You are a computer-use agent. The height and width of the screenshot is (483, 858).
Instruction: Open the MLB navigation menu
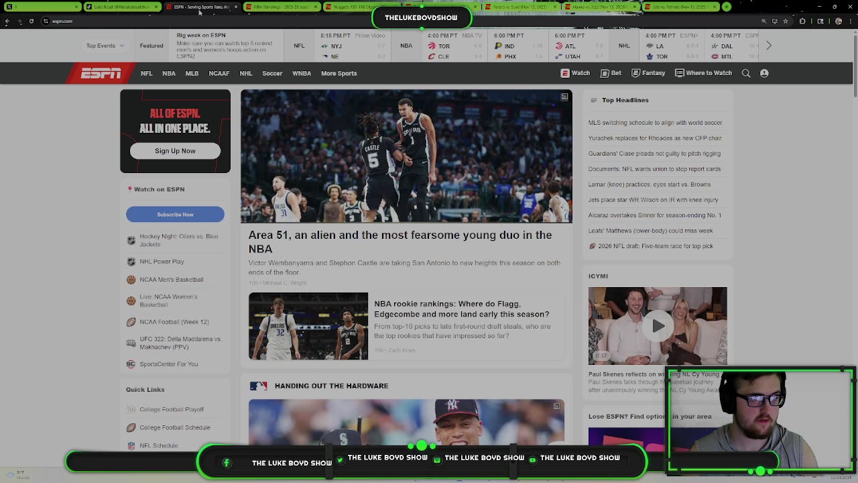pos(192,73)
